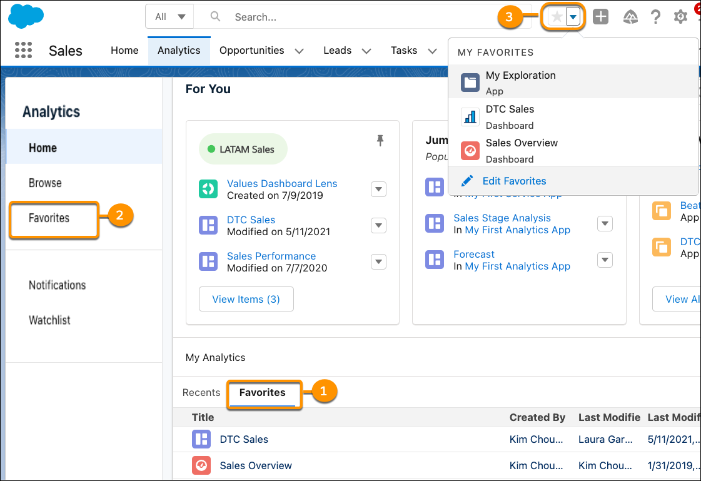701x481 pixels.
Task: Open the Forecast link
Action: 474,255
